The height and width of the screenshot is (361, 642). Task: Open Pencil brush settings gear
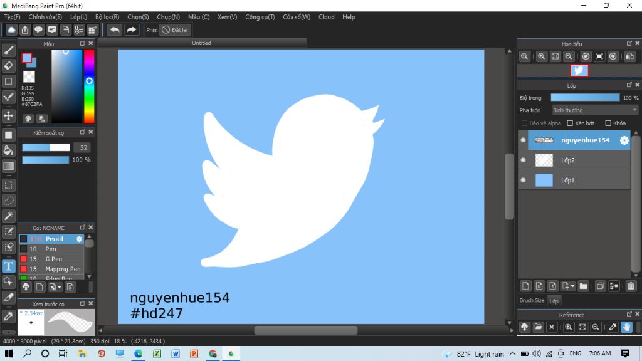tap(79, 239)
